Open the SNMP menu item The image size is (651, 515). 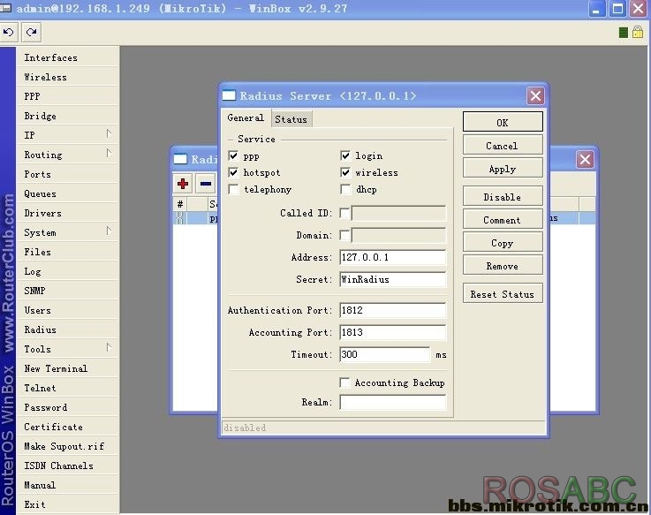68,291
